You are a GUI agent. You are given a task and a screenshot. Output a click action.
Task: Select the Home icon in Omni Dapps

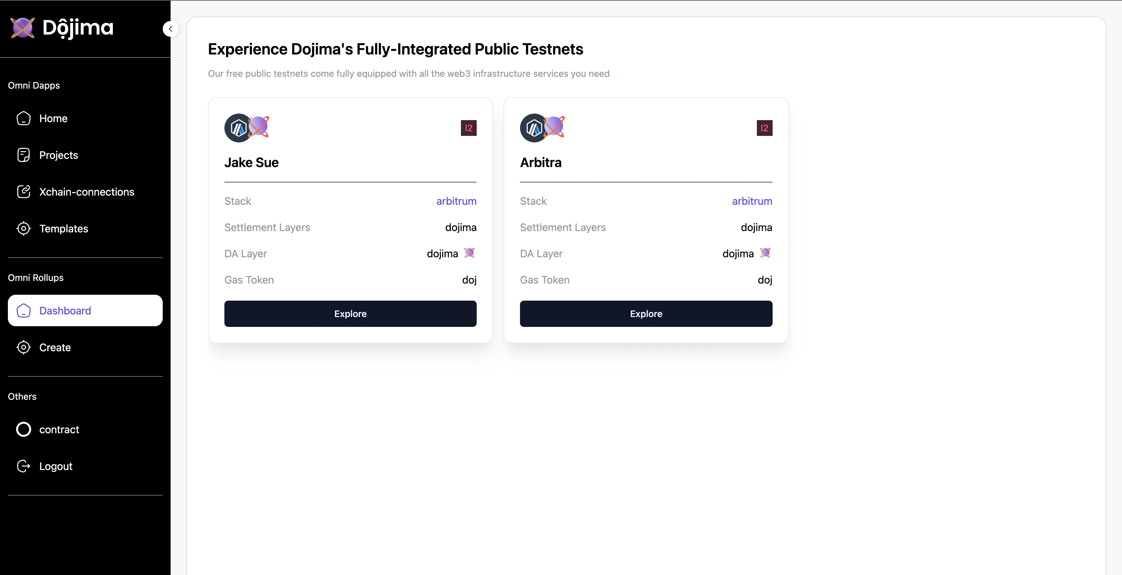click(24, 118)
